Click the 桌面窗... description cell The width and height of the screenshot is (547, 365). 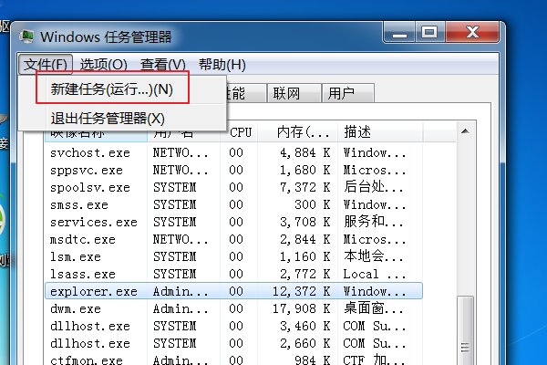tap(374, 308)
